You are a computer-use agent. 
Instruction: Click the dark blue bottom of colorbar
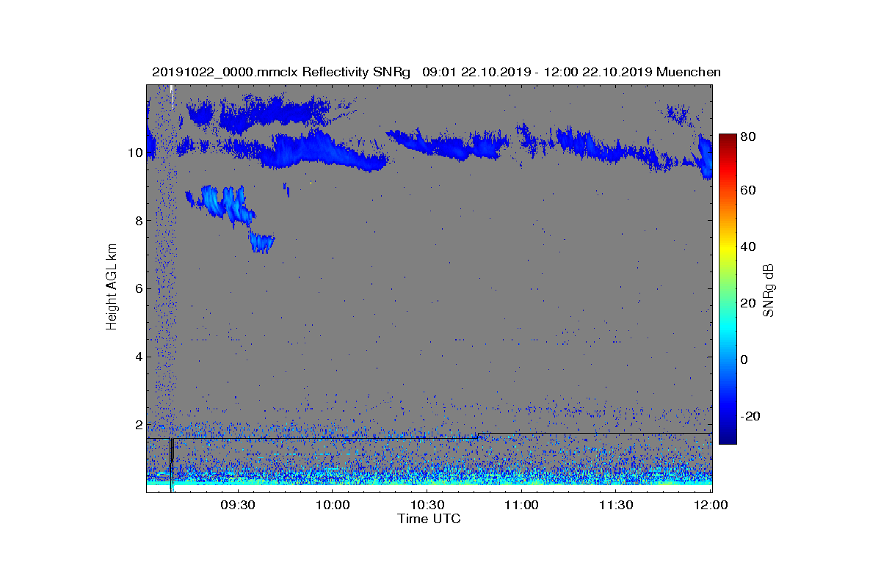tap(728, 437)
